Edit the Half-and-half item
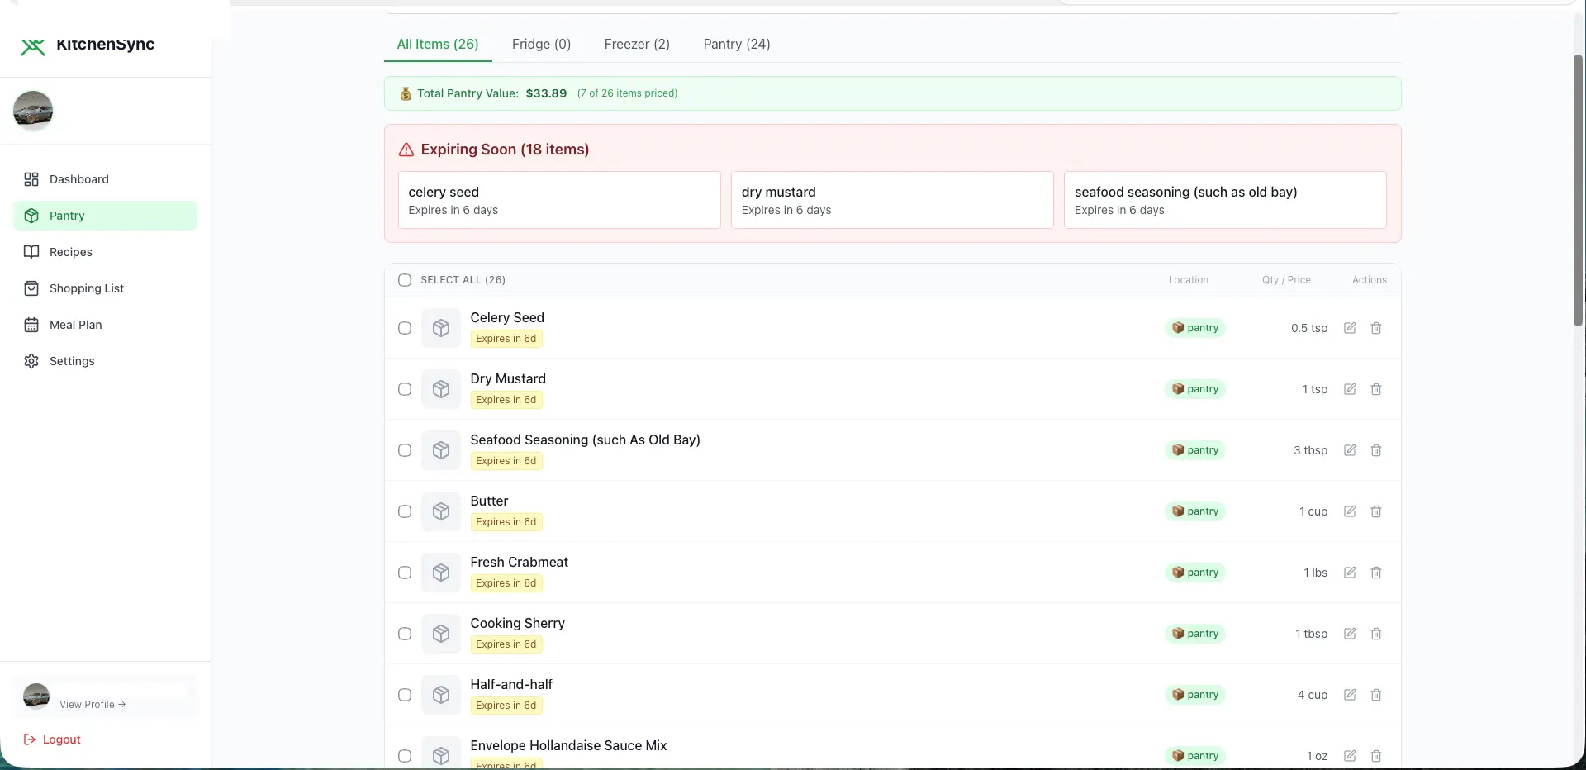This screenshot has width=1586, height=770. (x=1350, y=695)
